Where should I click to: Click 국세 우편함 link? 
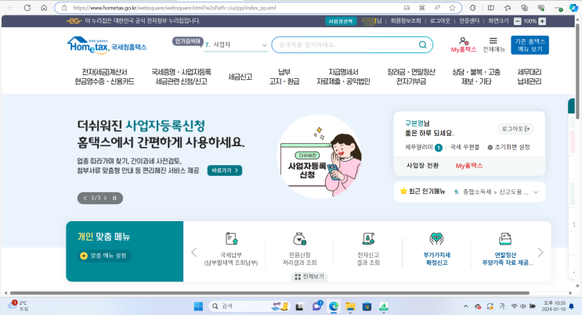pyautogui.click(x=465, y=148)
